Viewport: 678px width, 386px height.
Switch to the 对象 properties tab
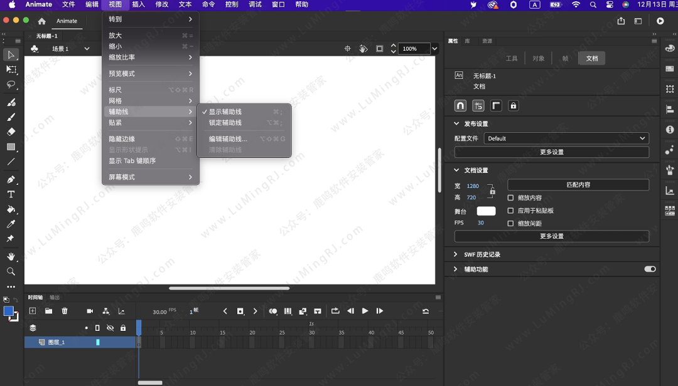click(x=539, y=58)
